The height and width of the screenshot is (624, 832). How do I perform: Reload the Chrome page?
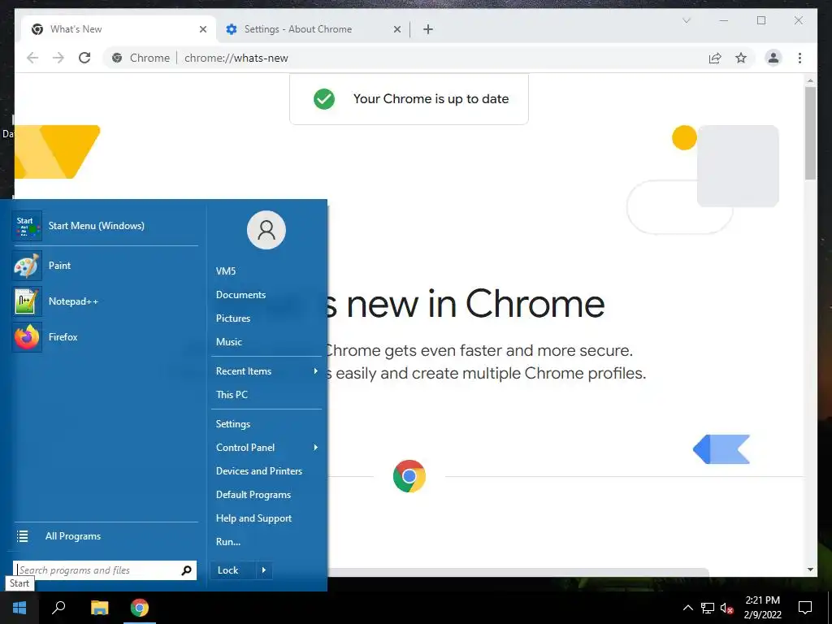point(84,58)
